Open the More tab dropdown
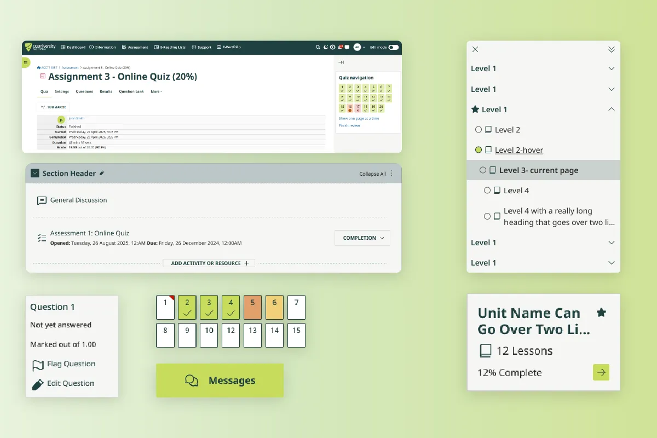Screen dimensions: 657x438 tap(157, 91)
